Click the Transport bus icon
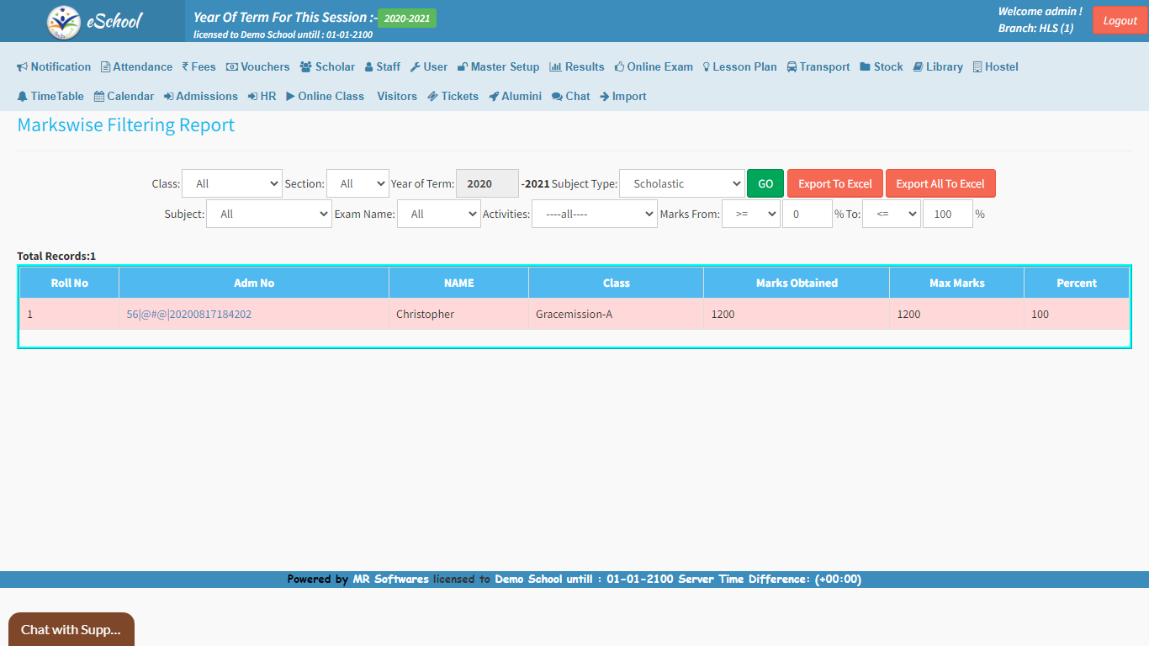 pyautogui.click(x=792, y=67)
